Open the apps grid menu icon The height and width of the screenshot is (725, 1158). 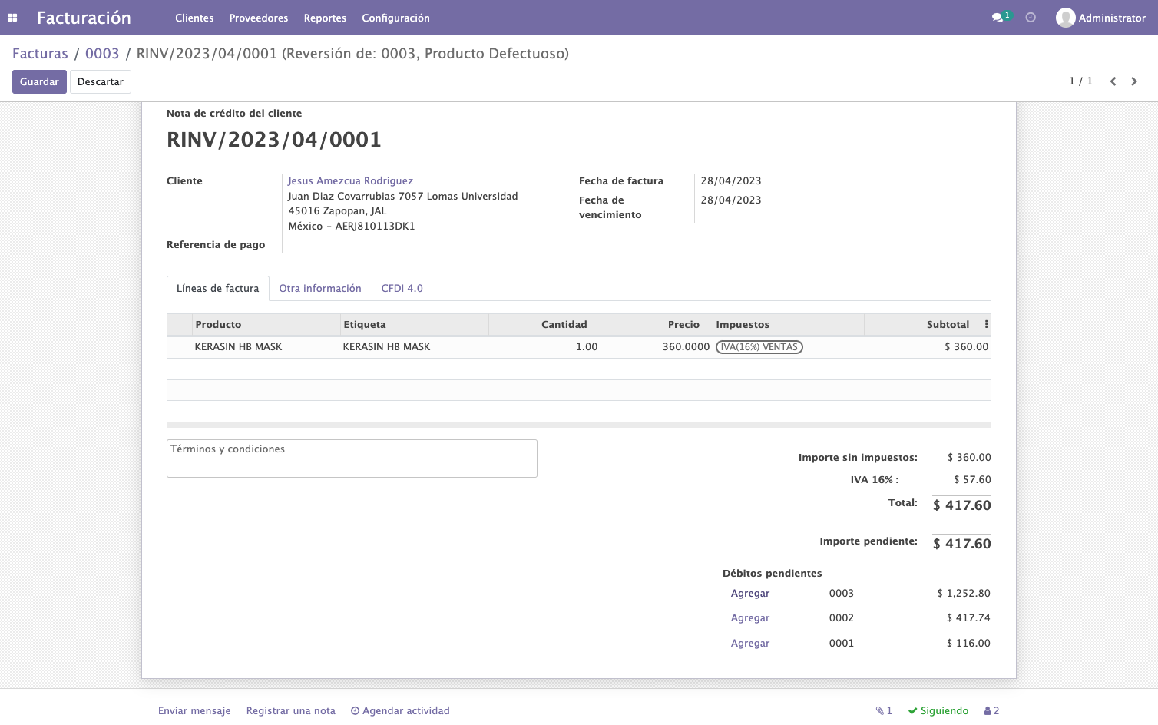pos(12,18)
